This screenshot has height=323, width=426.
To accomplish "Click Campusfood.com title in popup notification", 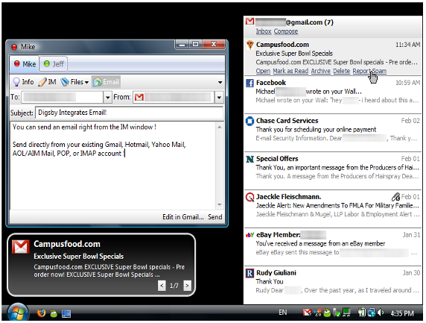I will [67, 244].
